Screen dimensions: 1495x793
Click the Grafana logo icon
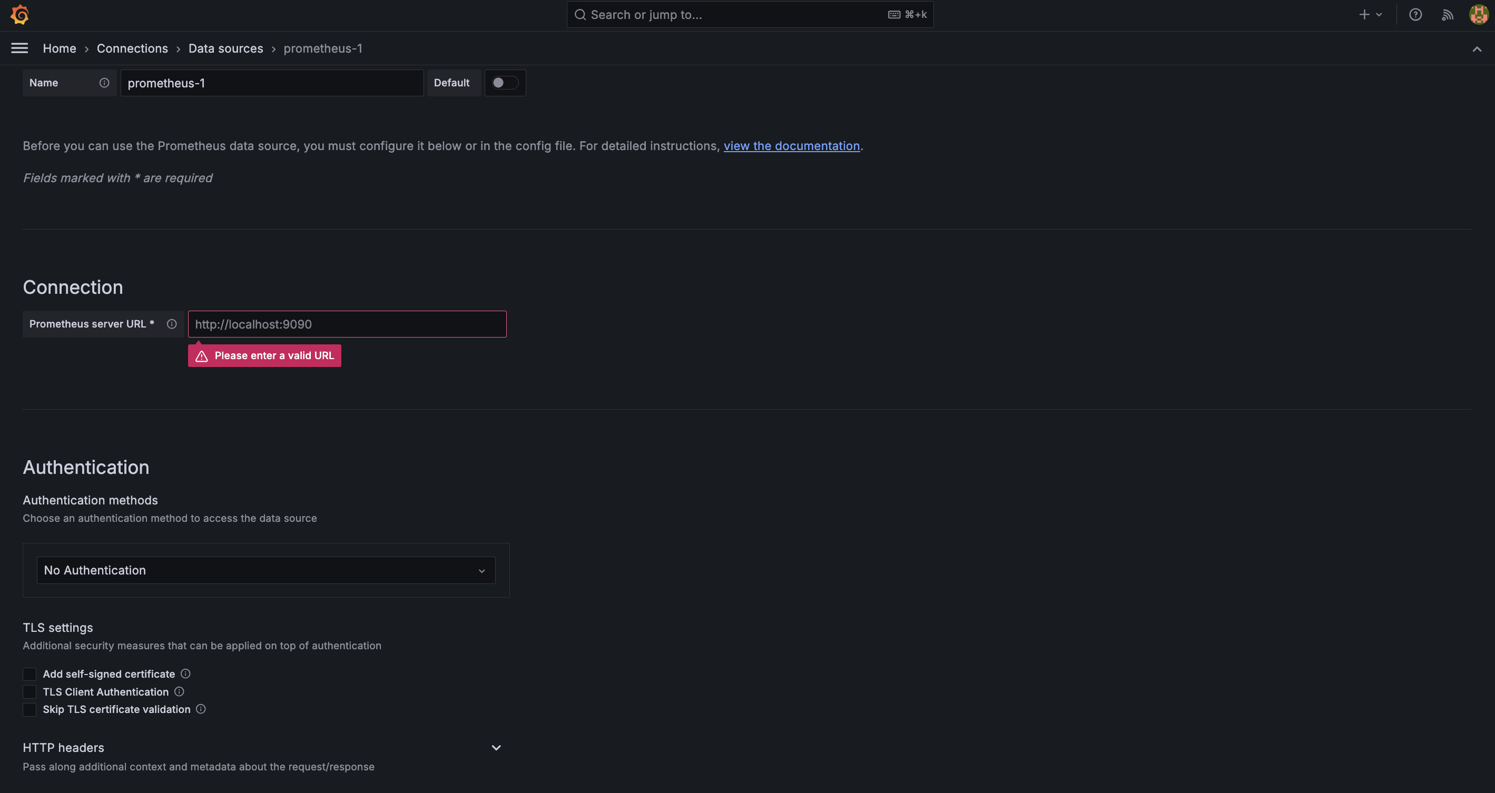19,15
